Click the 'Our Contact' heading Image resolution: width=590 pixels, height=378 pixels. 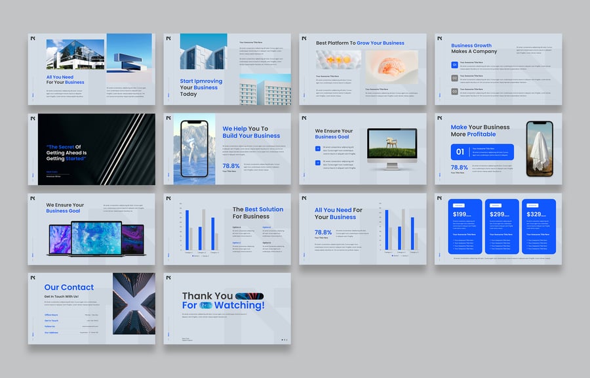[69, 287]
